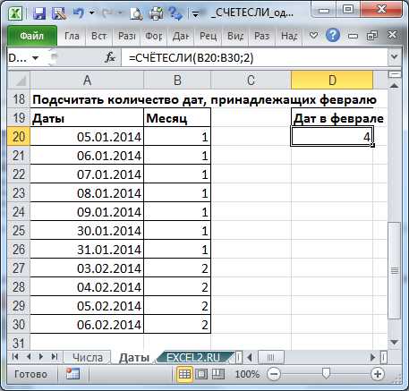Click the scroll down arrow of vertical scrollbar
Viewport: 409px width, 391px height.
point(395,342)
